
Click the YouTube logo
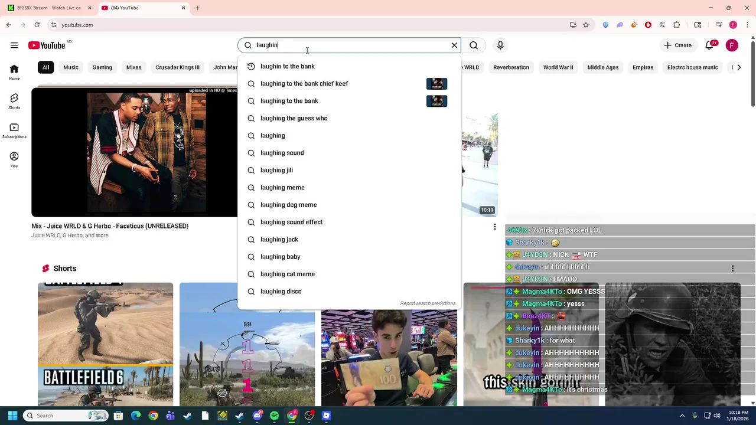47,45
